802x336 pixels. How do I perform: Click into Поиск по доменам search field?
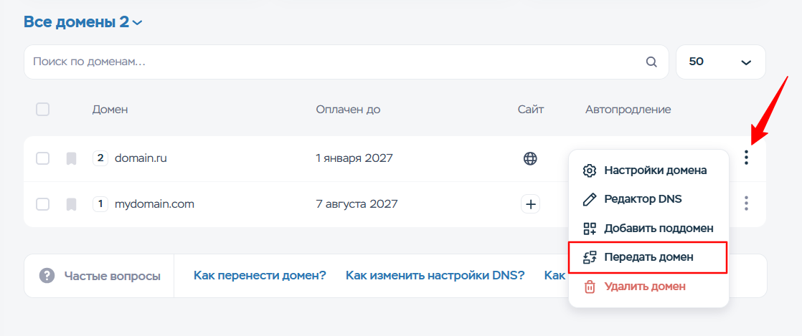[330, 62]
